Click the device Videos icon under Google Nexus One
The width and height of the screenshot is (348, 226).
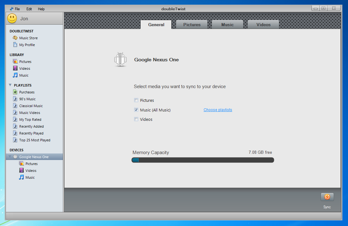tap(21, 171)
